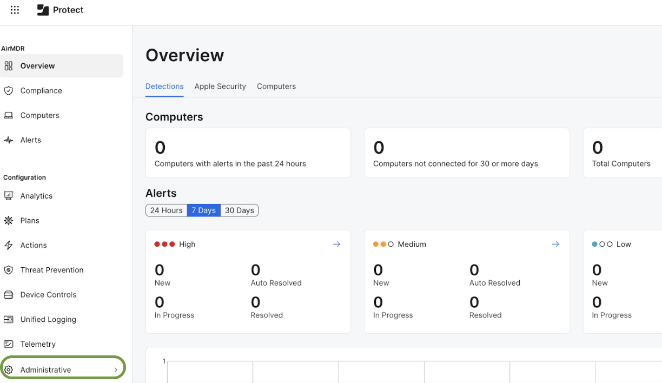Click the Administrative gear icon
The width and height of the screenshot is (662, 383).
(8, 370)
